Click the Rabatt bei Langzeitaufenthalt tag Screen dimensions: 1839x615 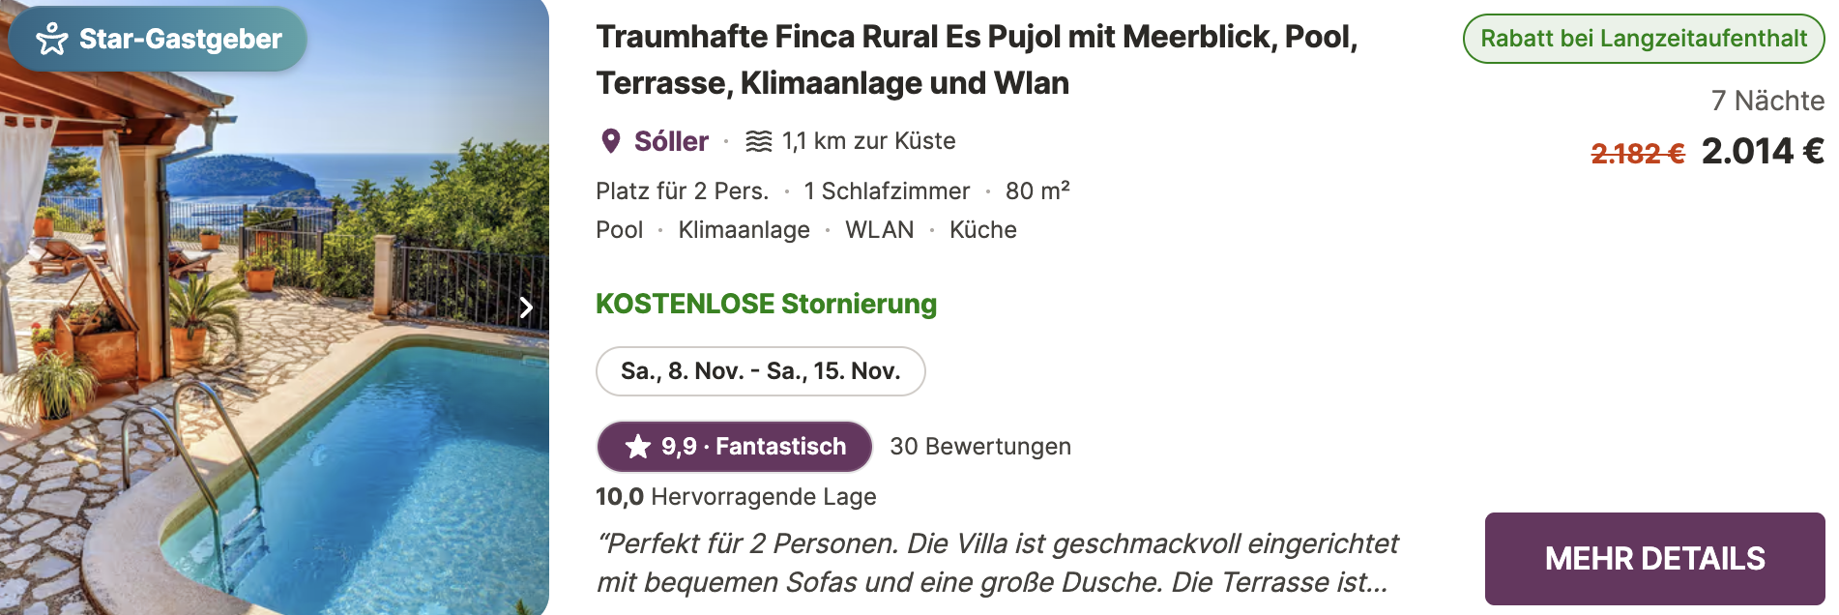(1644, 39)
